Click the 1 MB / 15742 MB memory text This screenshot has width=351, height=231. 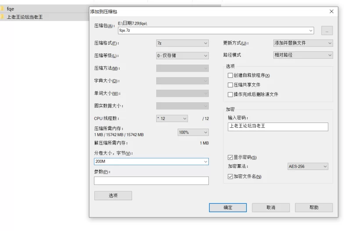coord(119,135)
